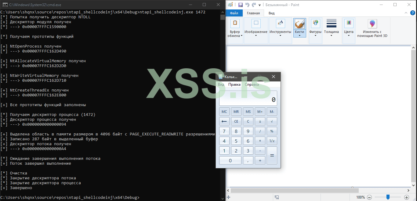Click the address 0x00007FFFC1590000 in cmd
Image resolution: width=417 pixels, height=201 pixels.
pos(44,27)
